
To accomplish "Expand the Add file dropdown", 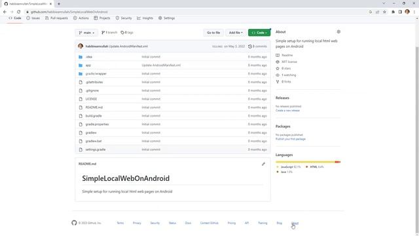I will point(236,33).
